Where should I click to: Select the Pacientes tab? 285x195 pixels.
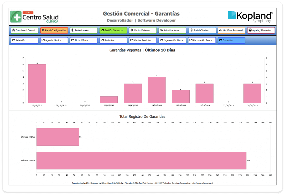pyautogui.click(x=113, y=40)
